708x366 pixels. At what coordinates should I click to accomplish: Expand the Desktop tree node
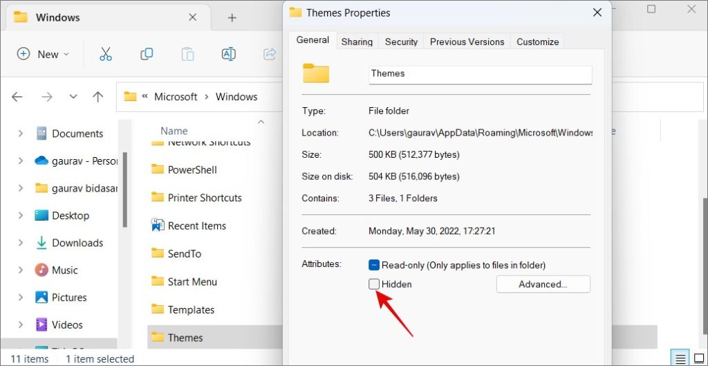tap(20, 216)
